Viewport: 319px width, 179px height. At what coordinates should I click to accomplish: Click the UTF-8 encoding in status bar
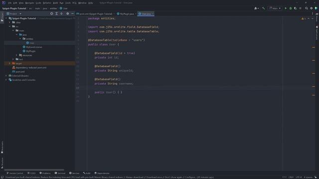[x=299, y=177]
